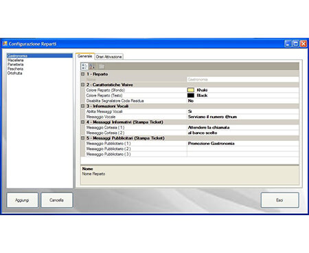Collapse the 3 - Informazioni Vocali section
The height and width of the screenshot is (253, 309).
tap(82, 106)
